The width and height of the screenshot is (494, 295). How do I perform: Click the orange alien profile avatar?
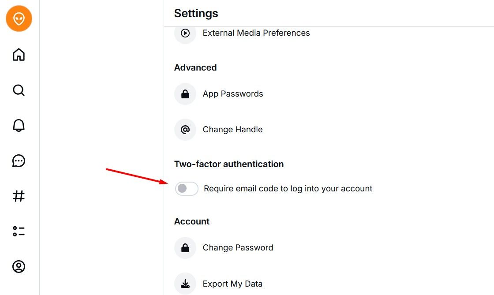point(19,19)
